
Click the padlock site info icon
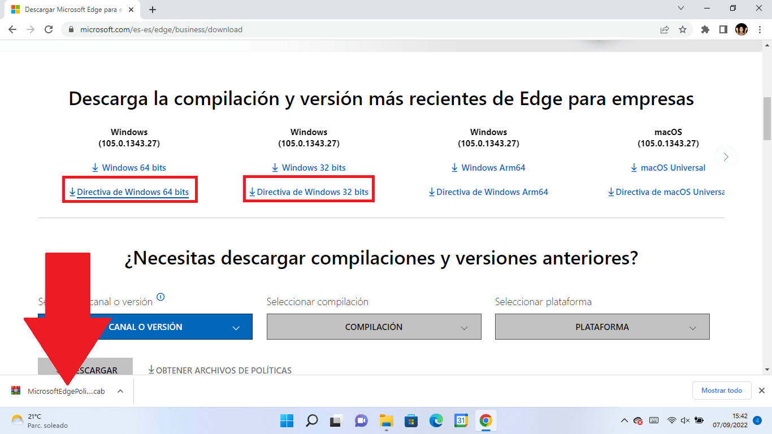(71, 29)
